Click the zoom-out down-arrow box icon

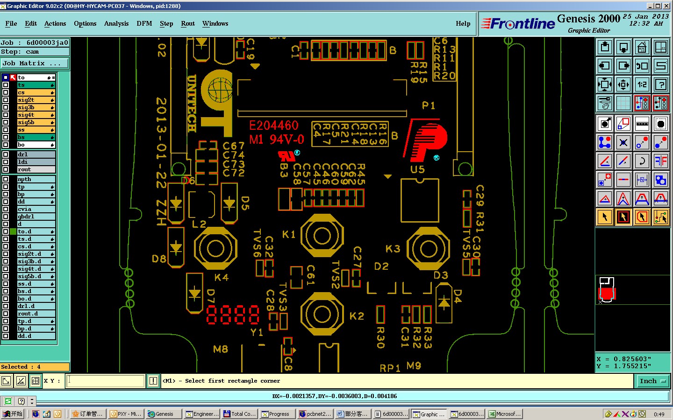[x=623, y=47]
